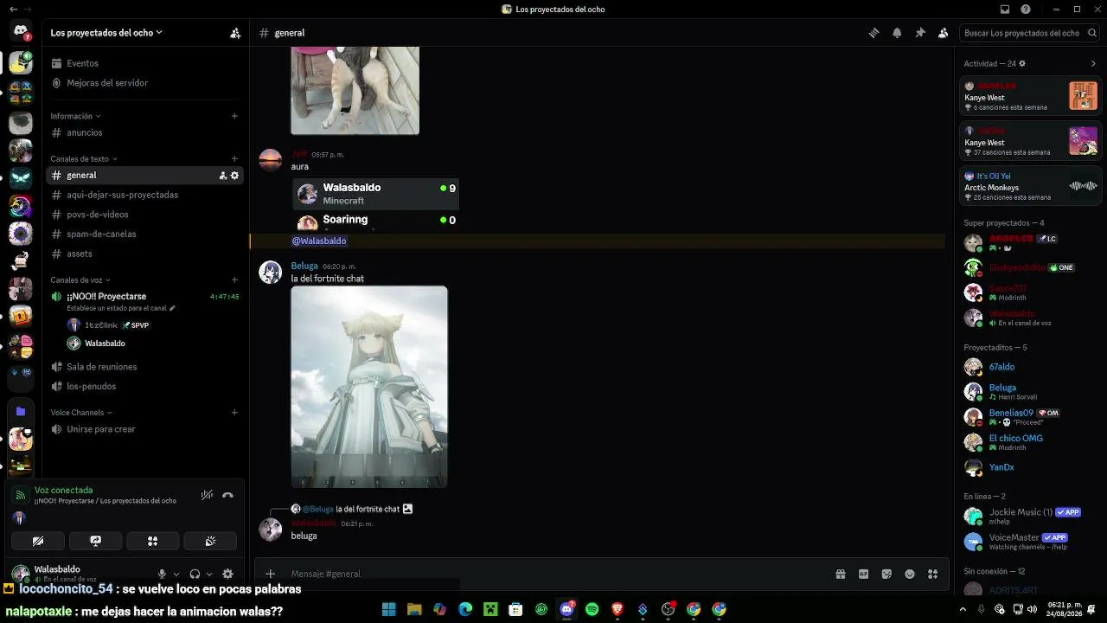Open the GIF picker
1107x623 pixels.
coord(863,574)
